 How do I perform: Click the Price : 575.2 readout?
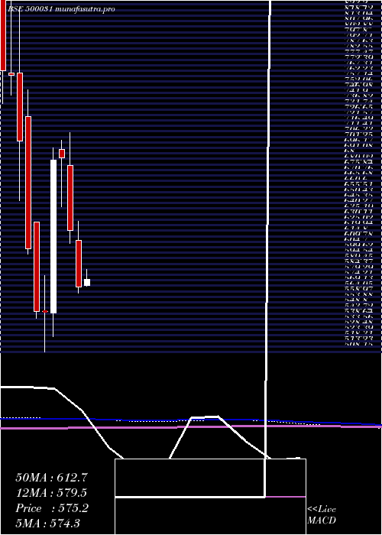pos(52,508)
